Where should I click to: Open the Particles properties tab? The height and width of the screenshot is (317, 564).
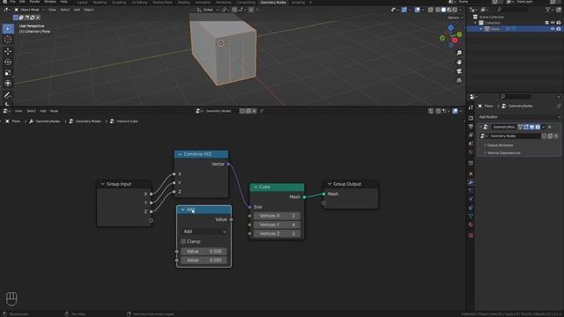click(471, 191)
